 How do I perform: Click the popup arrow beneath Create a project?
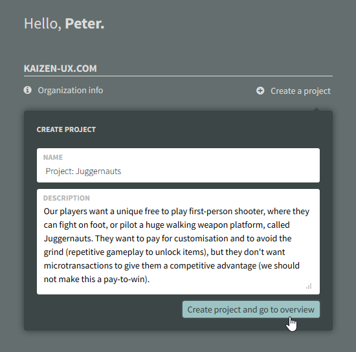pyautogui.click(x=317, y=109)
